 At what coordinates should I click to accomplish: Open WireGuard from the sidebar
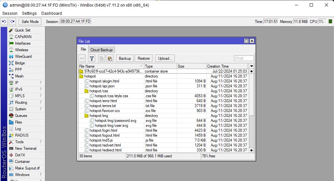point(23,57)
